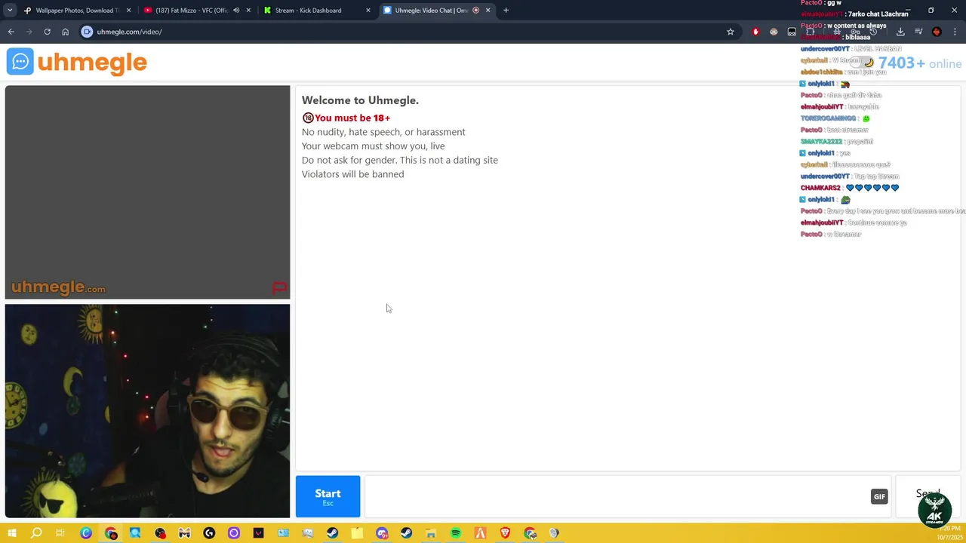
Task: Click the blue Start button
Action: click(328, 496)
